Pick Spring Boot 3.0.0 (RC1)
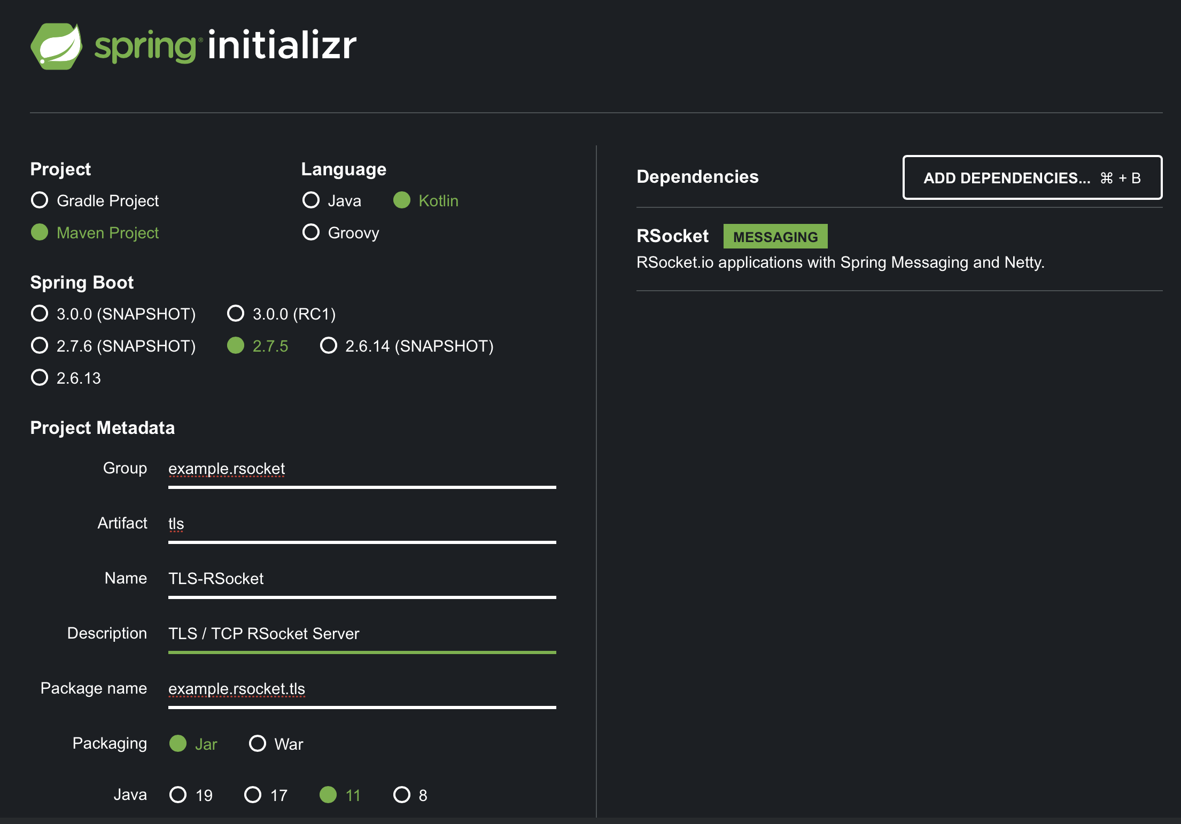Image resolution: width=1181 pixels, height=824 pixels. tap(236, 314)
